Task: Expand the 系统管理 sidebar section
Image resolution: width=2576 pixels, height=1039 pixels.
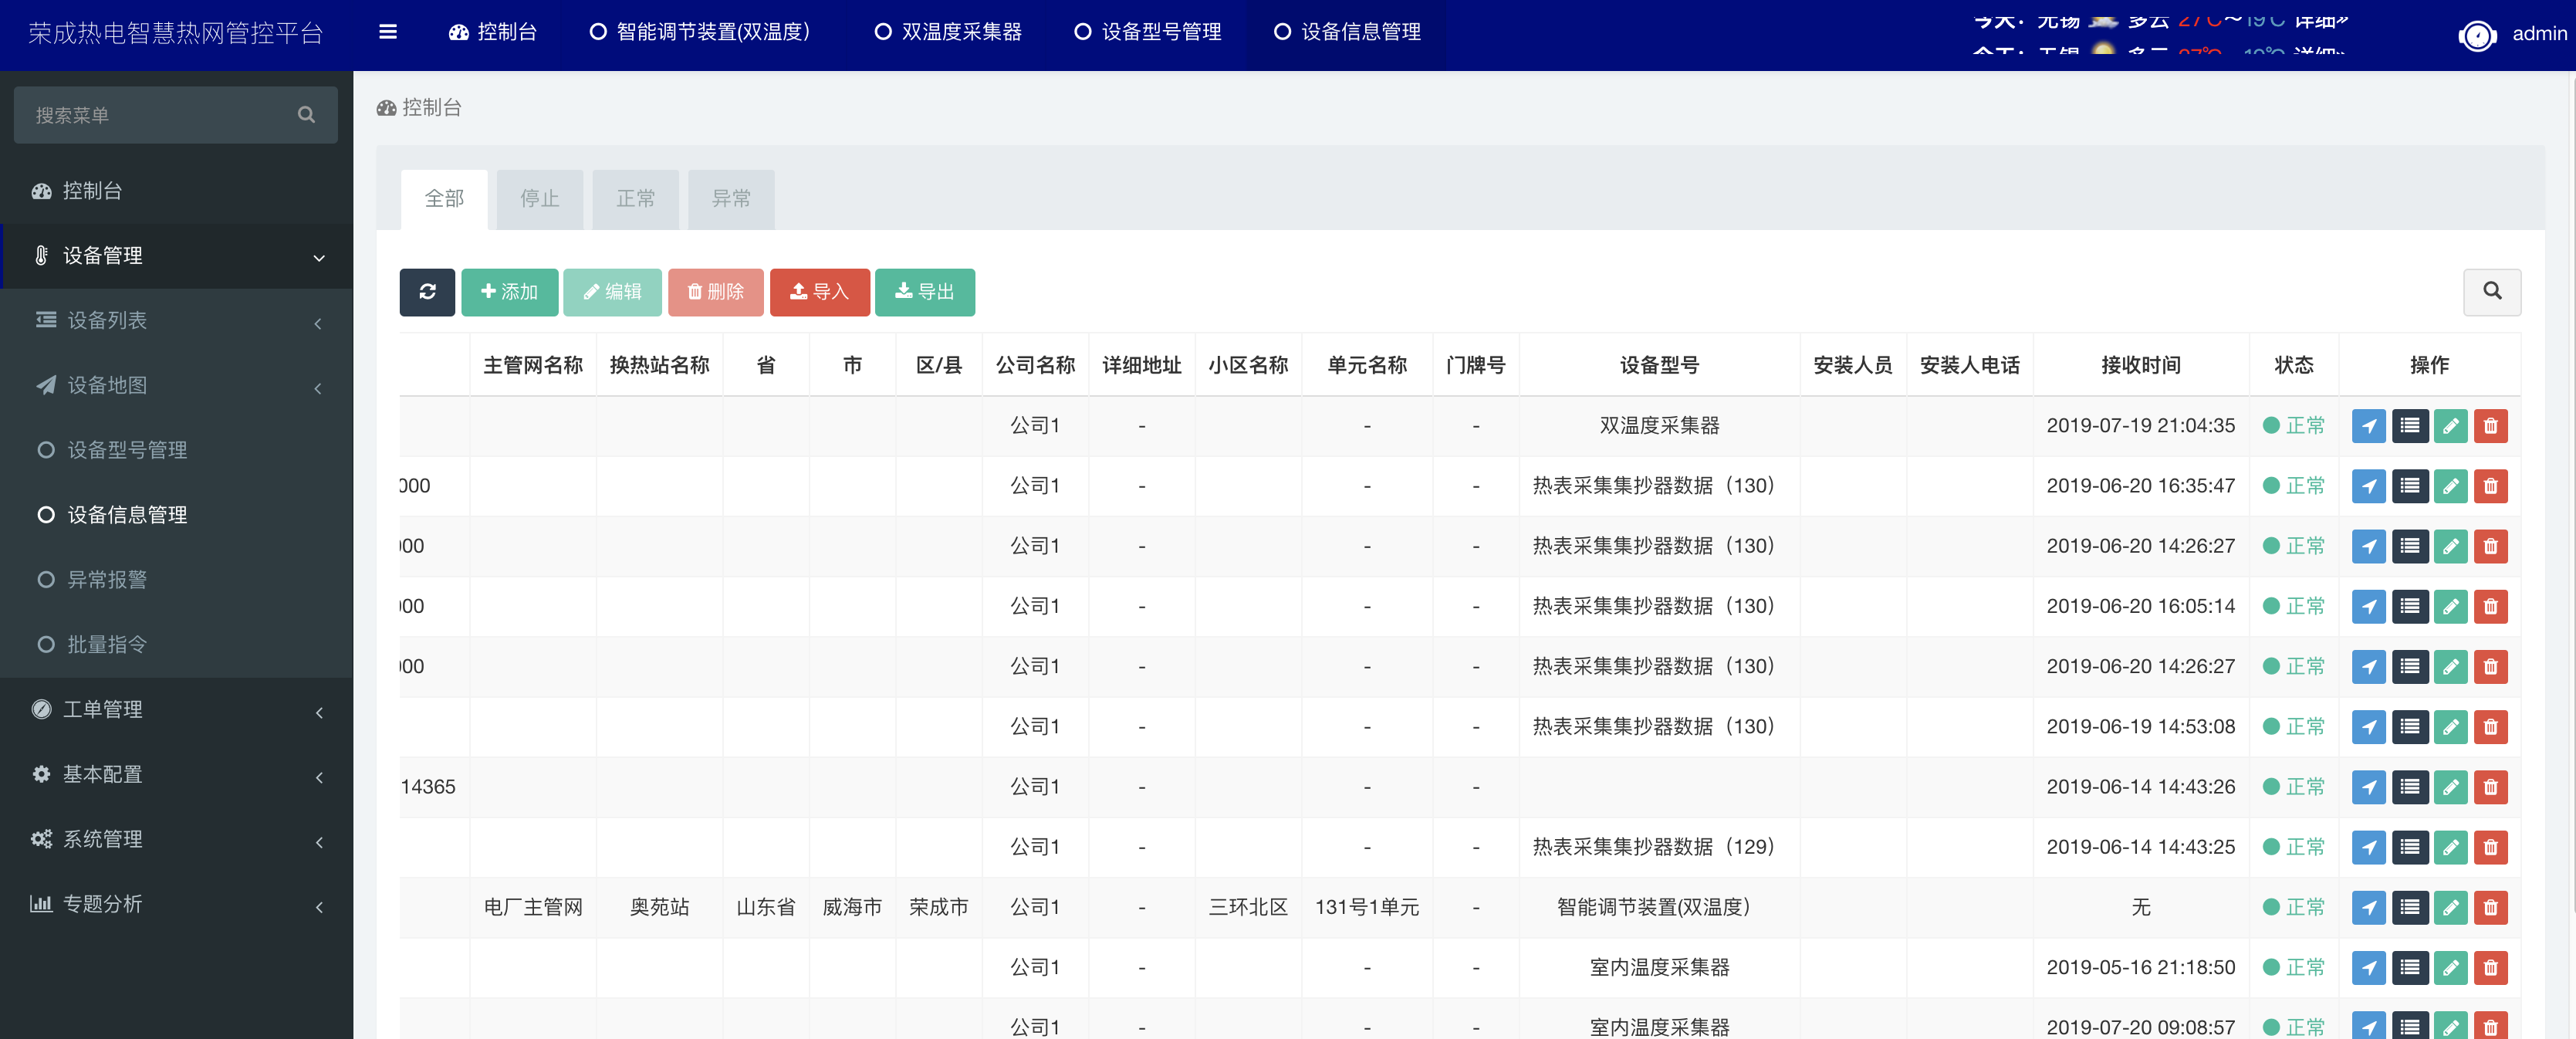Action: tap(176, 840)
